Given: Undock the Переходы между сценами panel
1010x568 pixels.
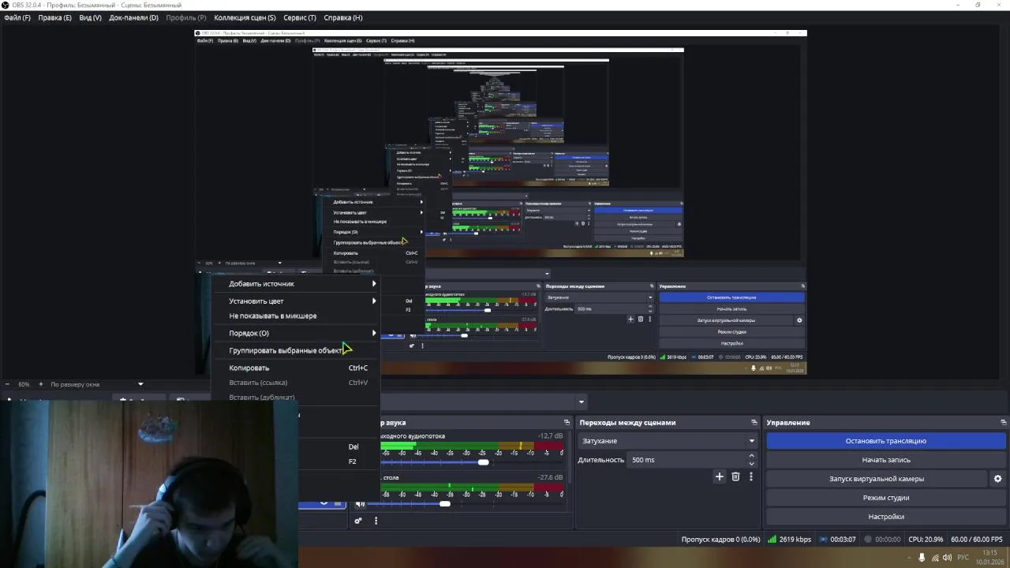Looking at the screenshot, I should pyautogui.click(x=754, y=423).
